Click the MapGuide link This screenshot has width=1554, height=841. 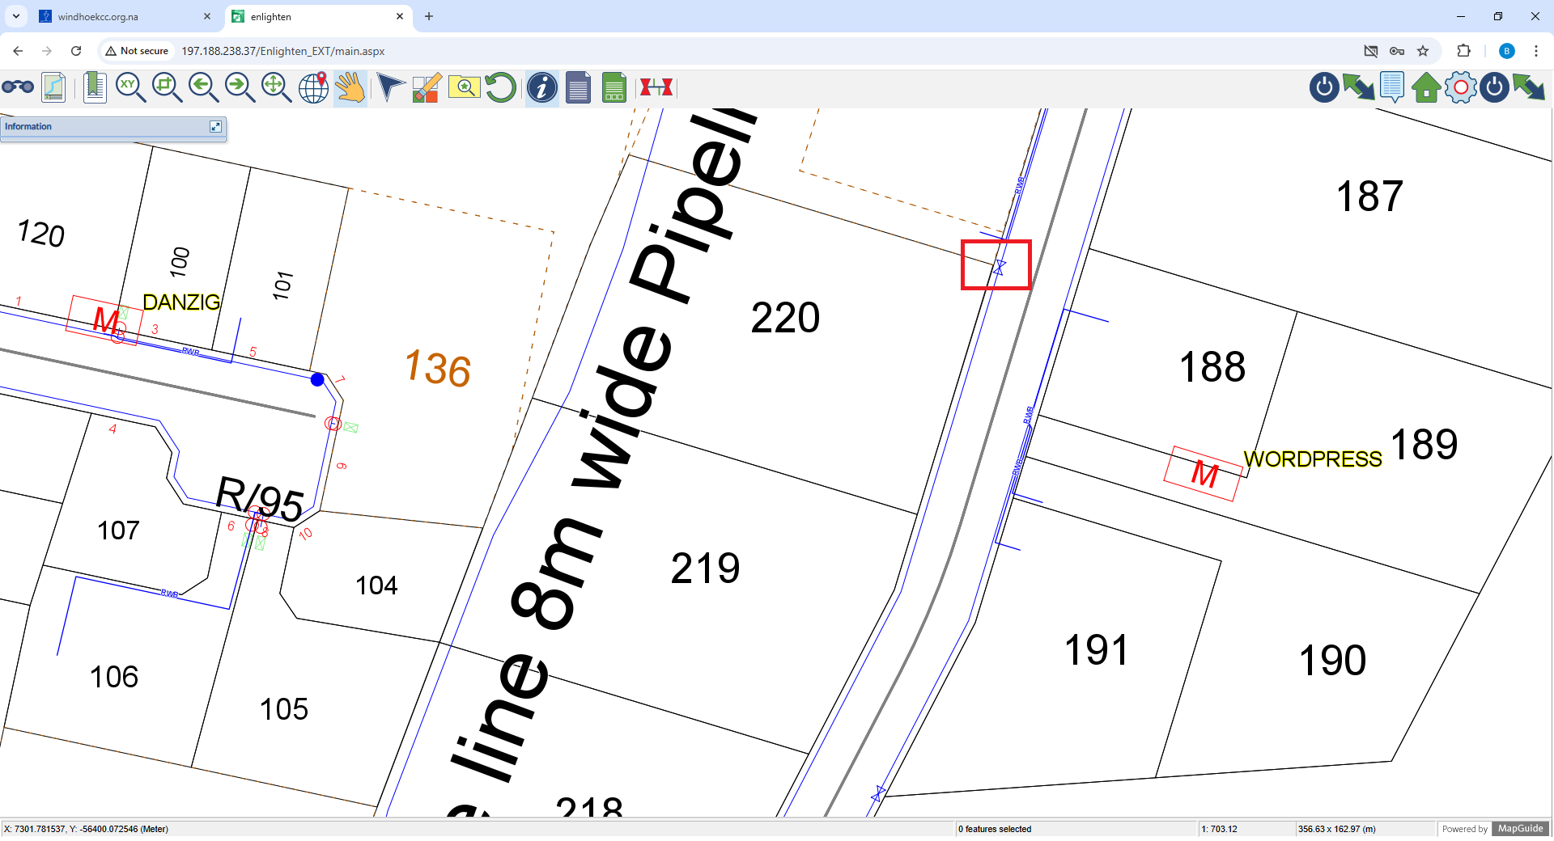1521,829
